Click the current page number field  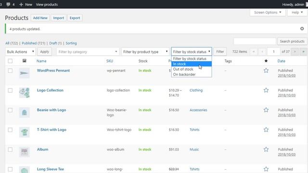(274, 51)
